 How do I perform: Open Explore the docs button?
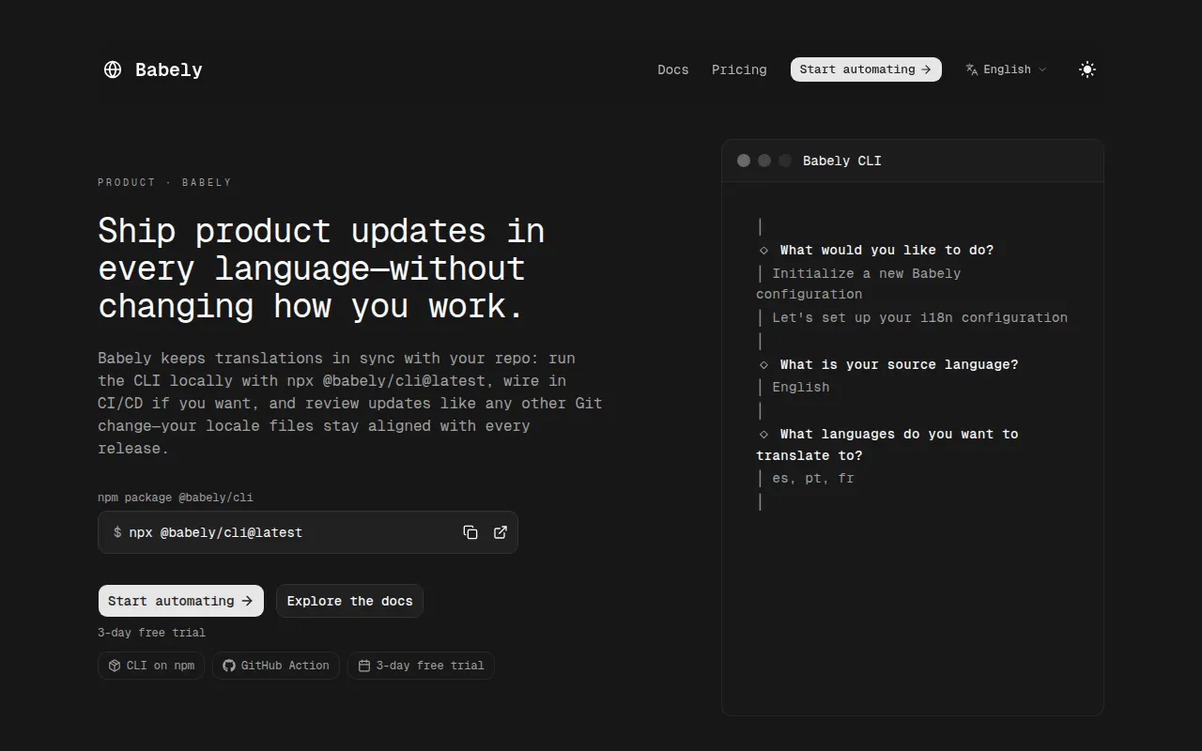pos(349,601)
